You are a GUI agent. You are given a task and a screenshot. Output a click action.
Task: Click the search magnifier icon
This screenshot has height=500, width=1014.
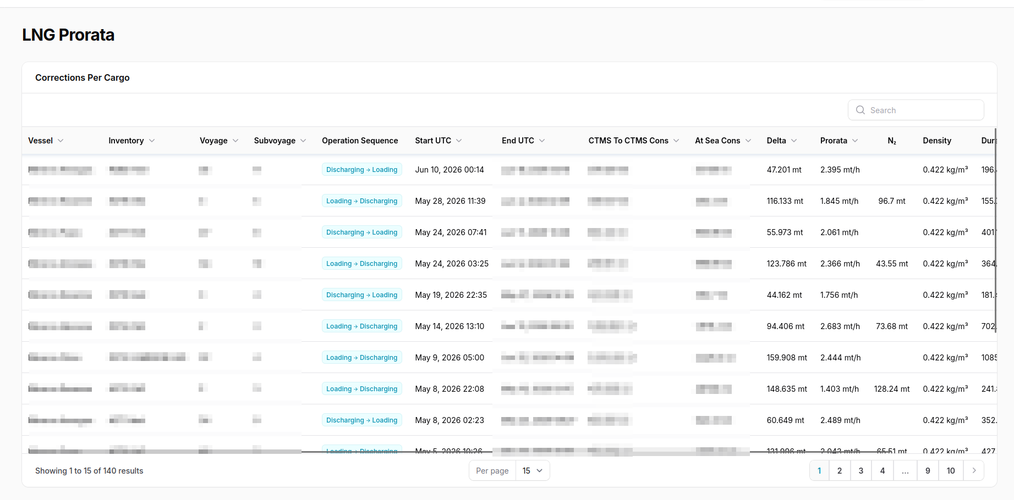[x=860, y=110]
